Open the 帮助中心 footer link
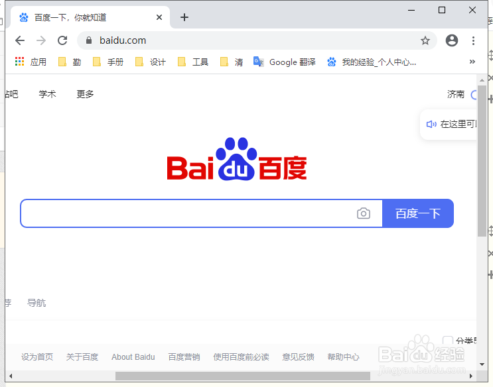 click(x=343, y=357)
